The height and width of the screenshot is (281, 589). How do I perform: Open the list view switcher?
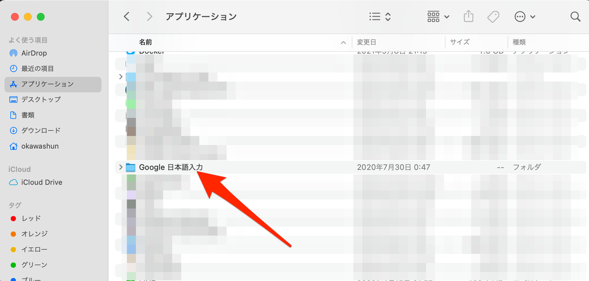click(380, 17)
